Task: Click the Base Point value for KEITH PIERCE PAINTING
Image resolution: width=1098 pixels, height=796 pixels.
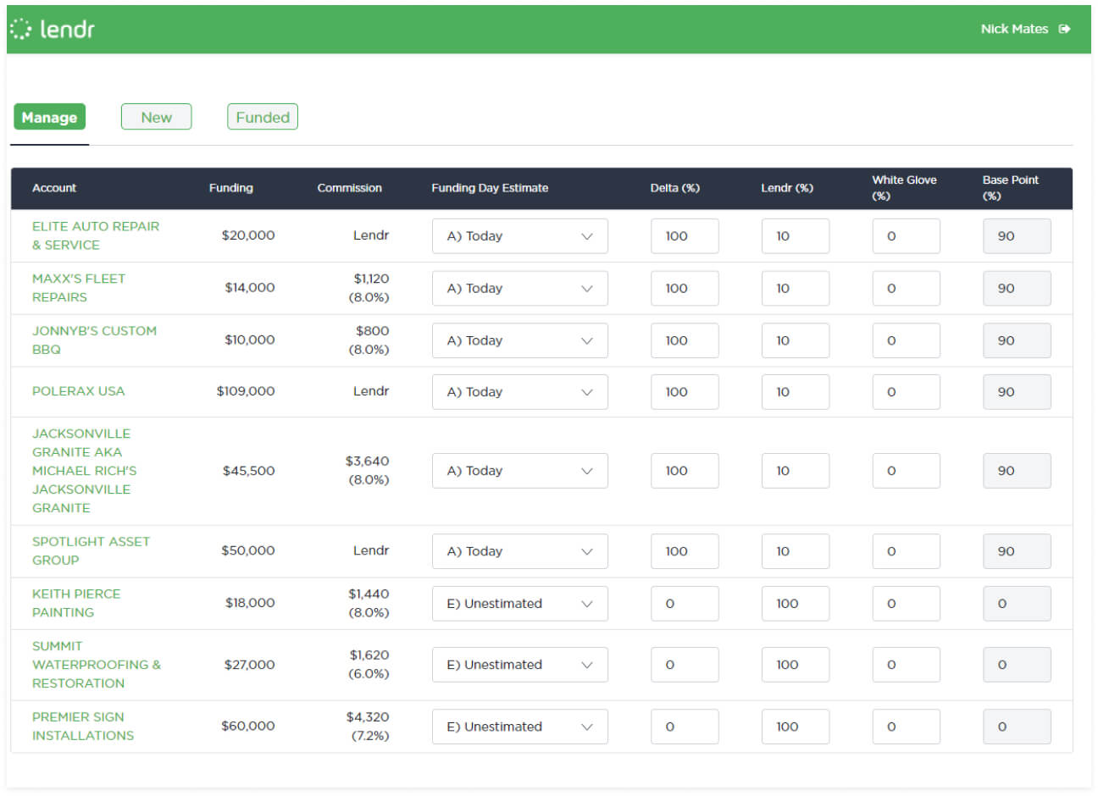Action: coord(1017,603)
